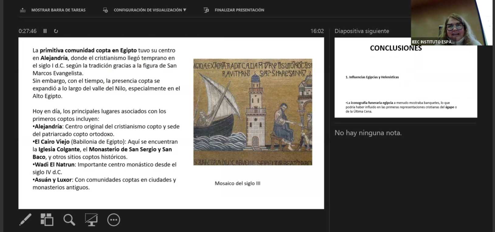
Task: Select the pen and laser pointer tool
Action: coord(25,220)
